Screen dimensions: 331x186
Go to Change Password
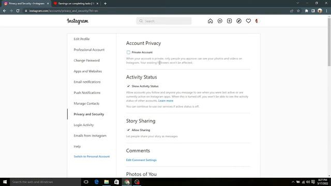click(86, 60)
